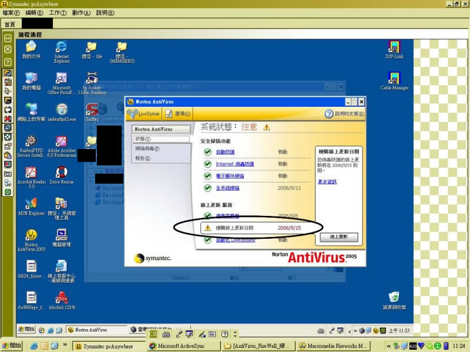
Task: Select 狀態(U) in Norton's left panel
Action: click(161, 139)
